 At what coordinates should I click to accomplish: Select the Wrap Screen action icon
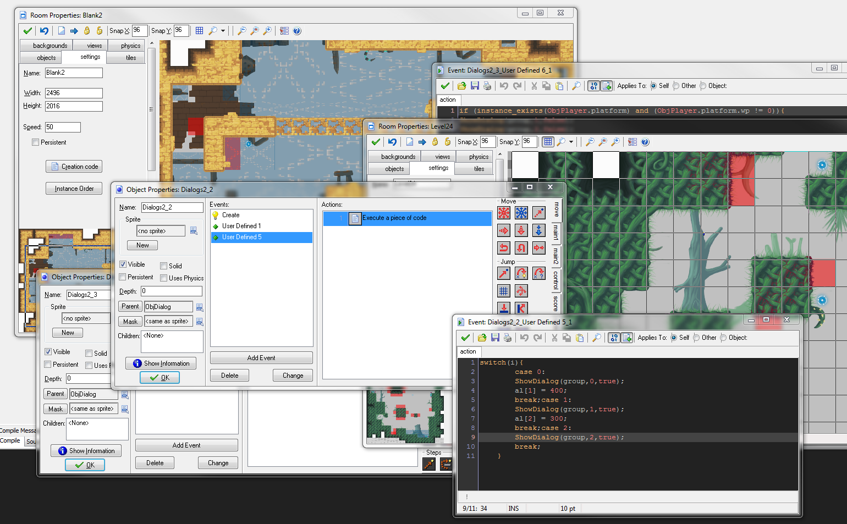click(x=521, y=291)
